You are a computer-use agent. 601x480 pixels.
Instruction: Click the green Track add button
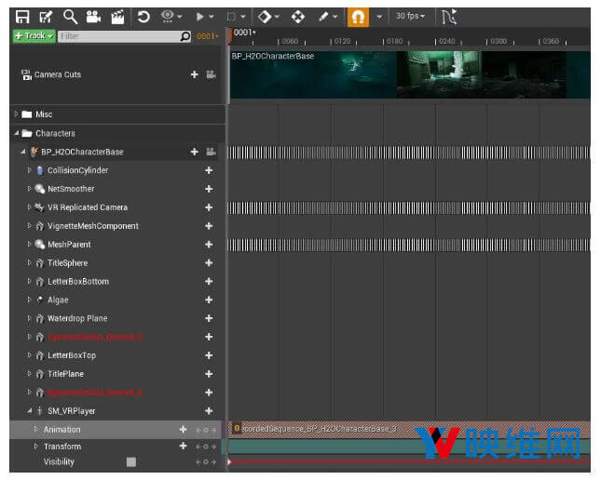coord(34,36)
